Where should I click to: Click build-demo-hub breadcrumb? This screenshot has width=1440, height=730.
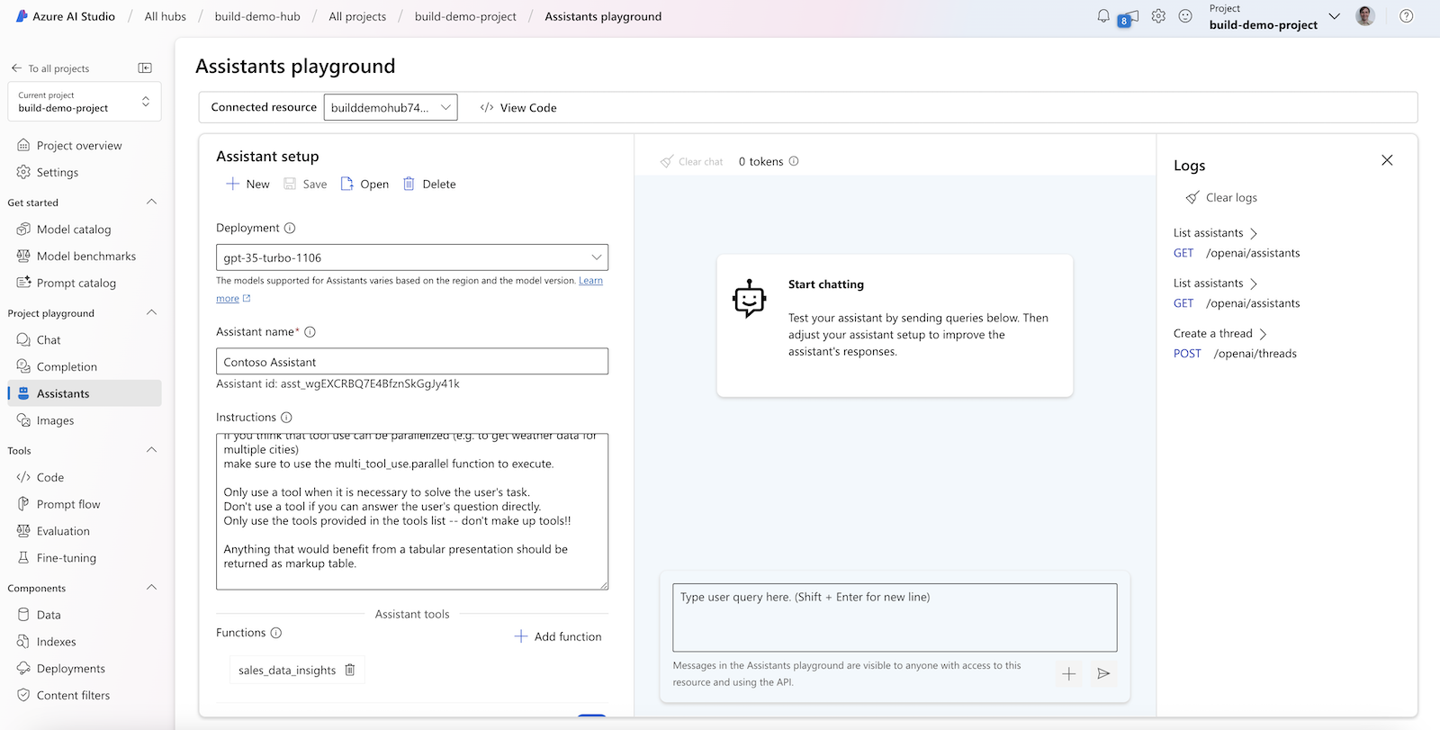[257, 16]
